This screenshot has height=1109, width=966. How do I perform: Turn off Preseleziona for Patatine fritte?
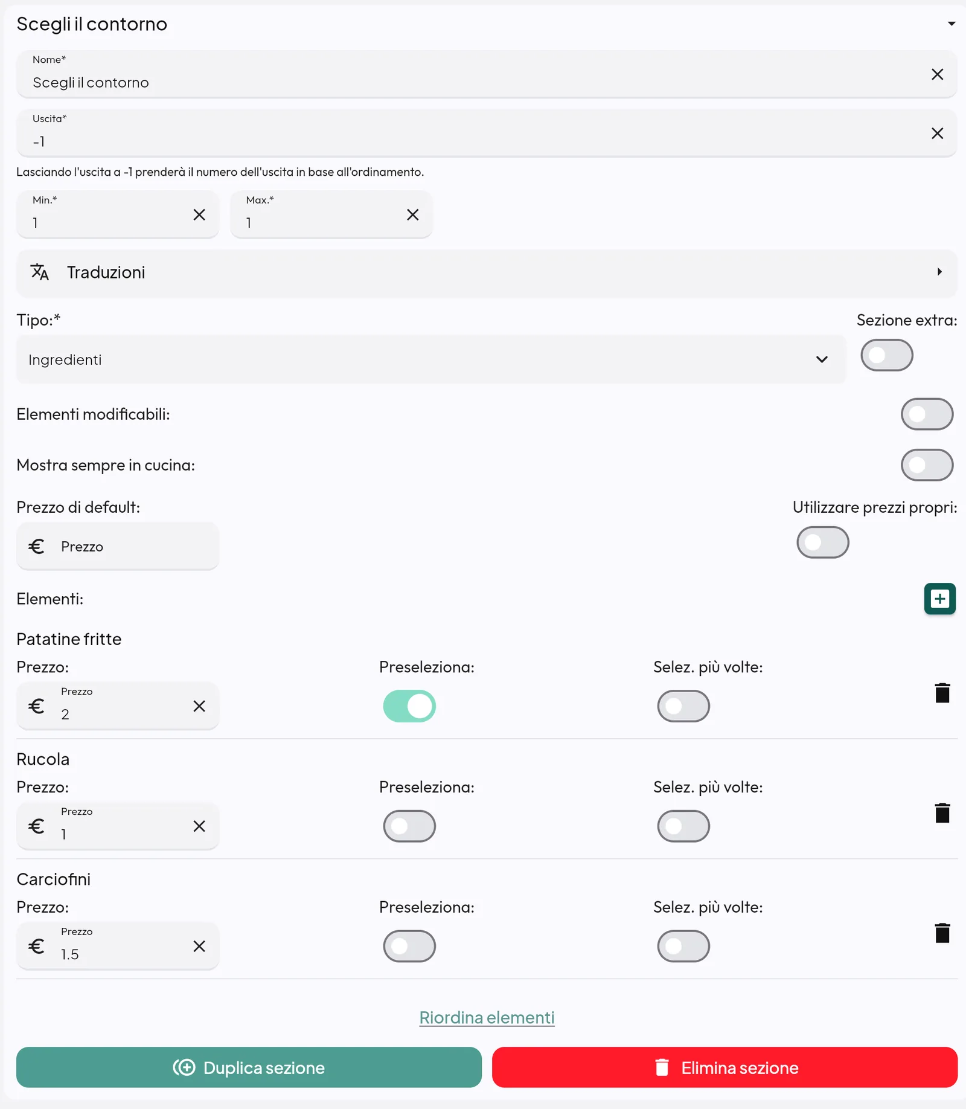pyautogui.click(x=409, y=706)
